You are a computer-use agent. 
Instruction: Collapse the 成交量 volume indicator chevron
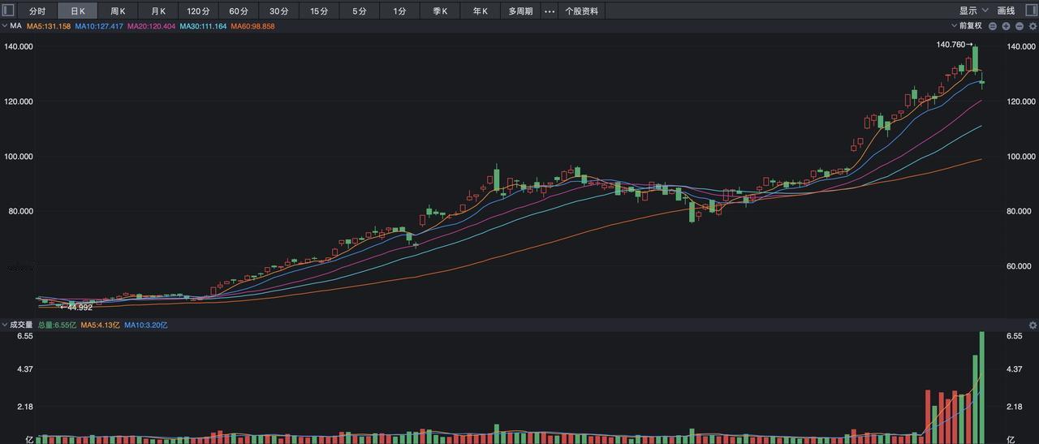pos(4,325)
